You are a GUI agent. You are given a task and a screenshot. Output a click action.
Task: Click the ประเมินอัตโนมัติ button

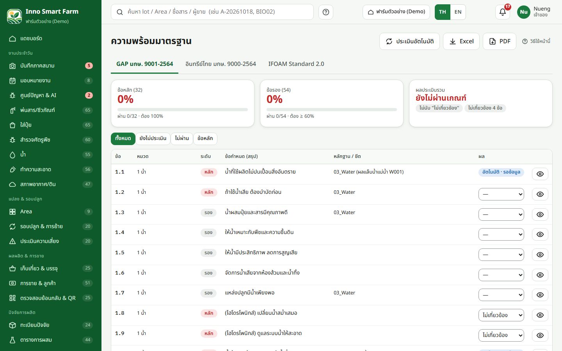coord(409,41)
